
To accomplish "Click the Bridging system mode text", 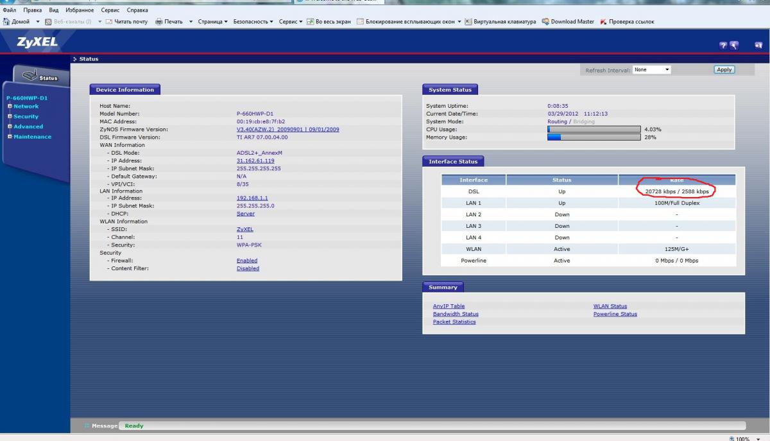I will pos(583,121).
